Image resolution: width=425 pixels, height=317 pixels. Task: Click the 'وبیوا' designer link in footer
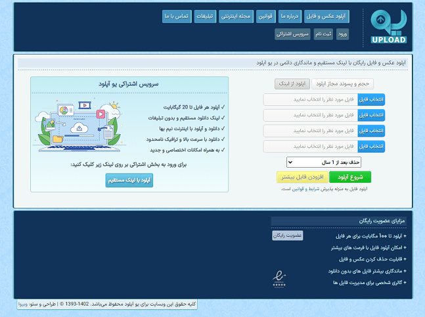coord(23,305)
